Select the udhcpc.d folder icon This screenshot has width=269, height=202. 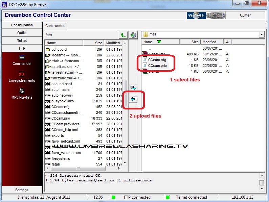48,50
